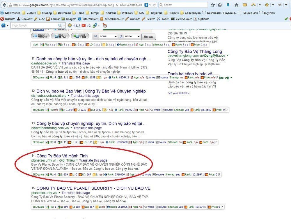Open result 14 'Công Ty Bảo Vệ Hành Tinh'
291x219 pixels.
click(x=62, y=156)
